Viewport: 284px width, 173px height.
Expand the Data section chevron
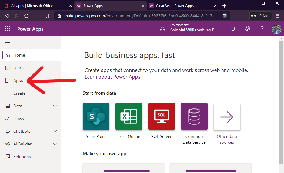point(55,106)
